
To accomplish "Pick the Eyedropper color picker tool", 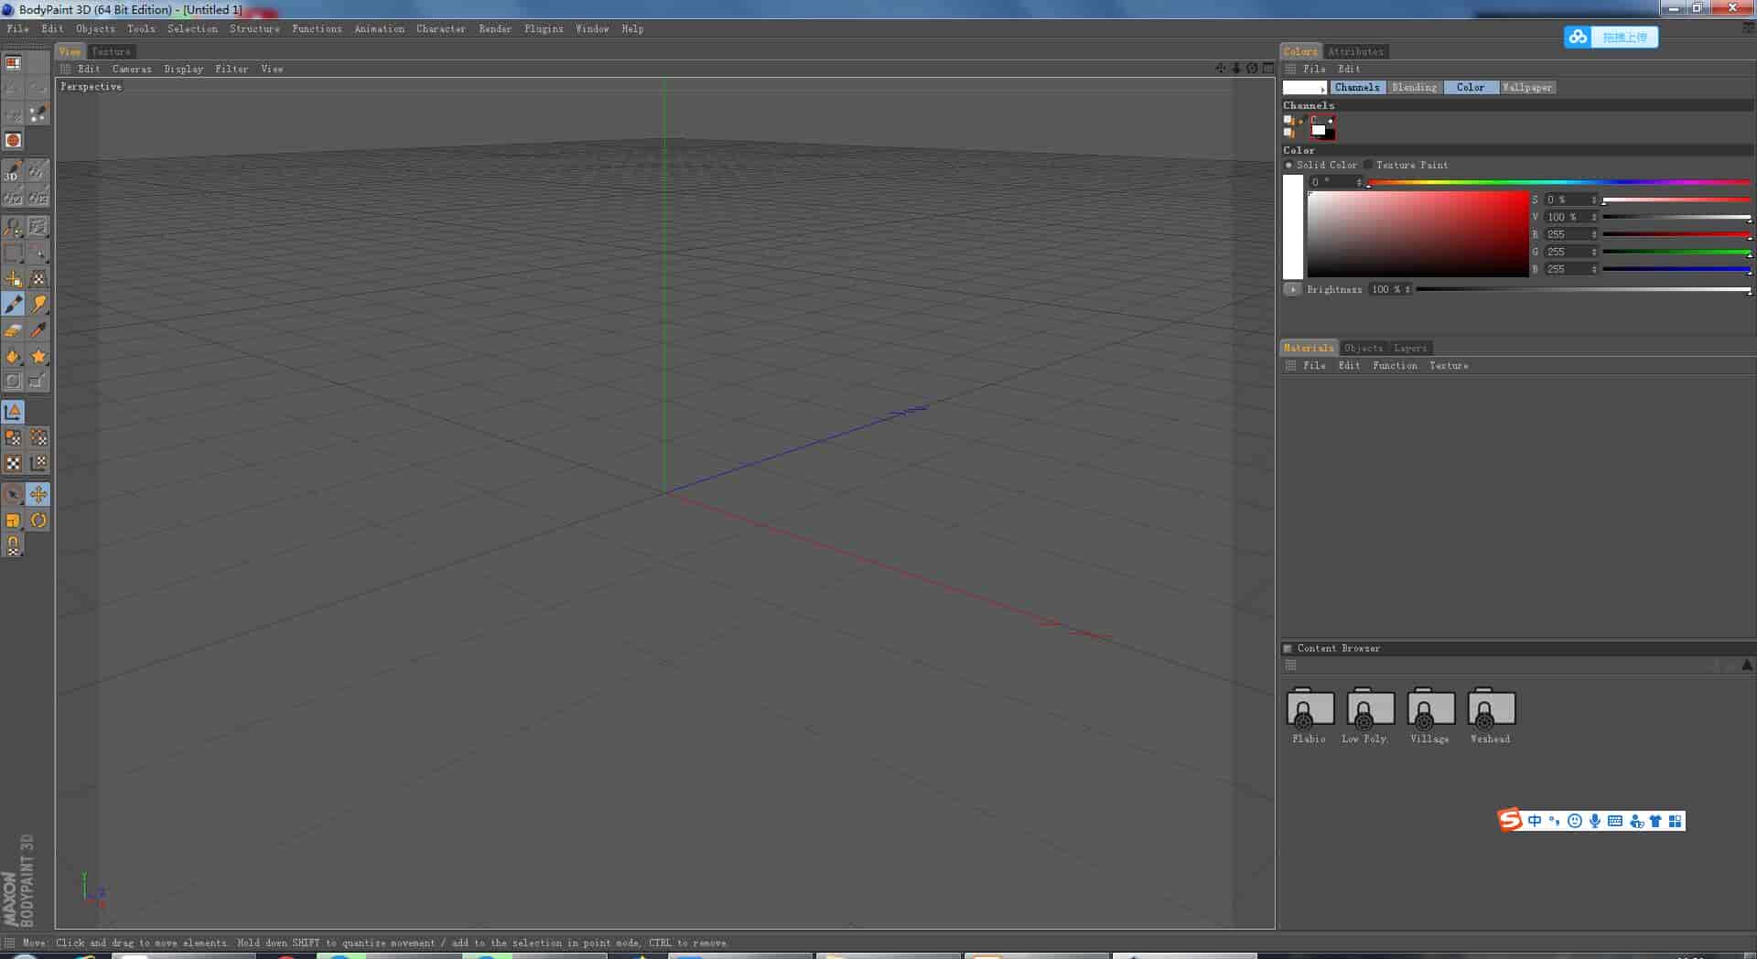I will click(38, 330).
